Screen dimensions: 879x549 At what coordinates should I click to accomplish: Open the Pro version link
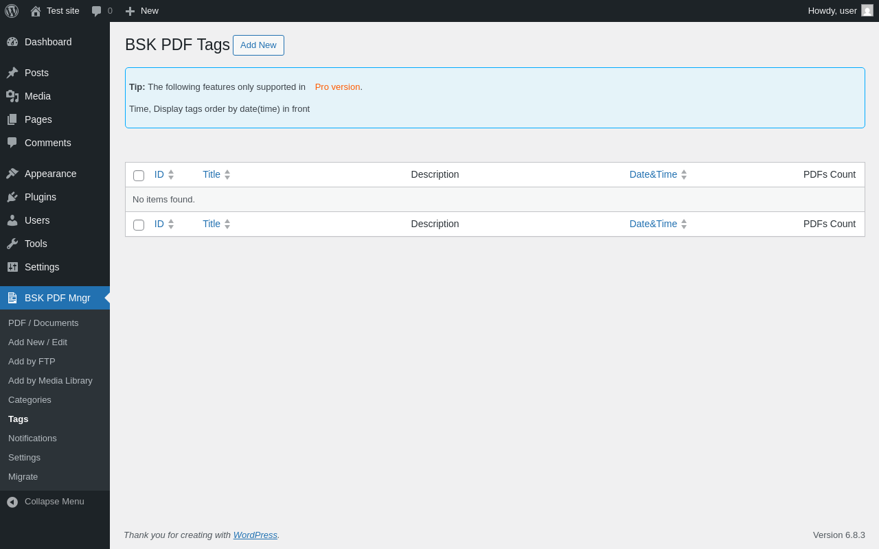337,87
